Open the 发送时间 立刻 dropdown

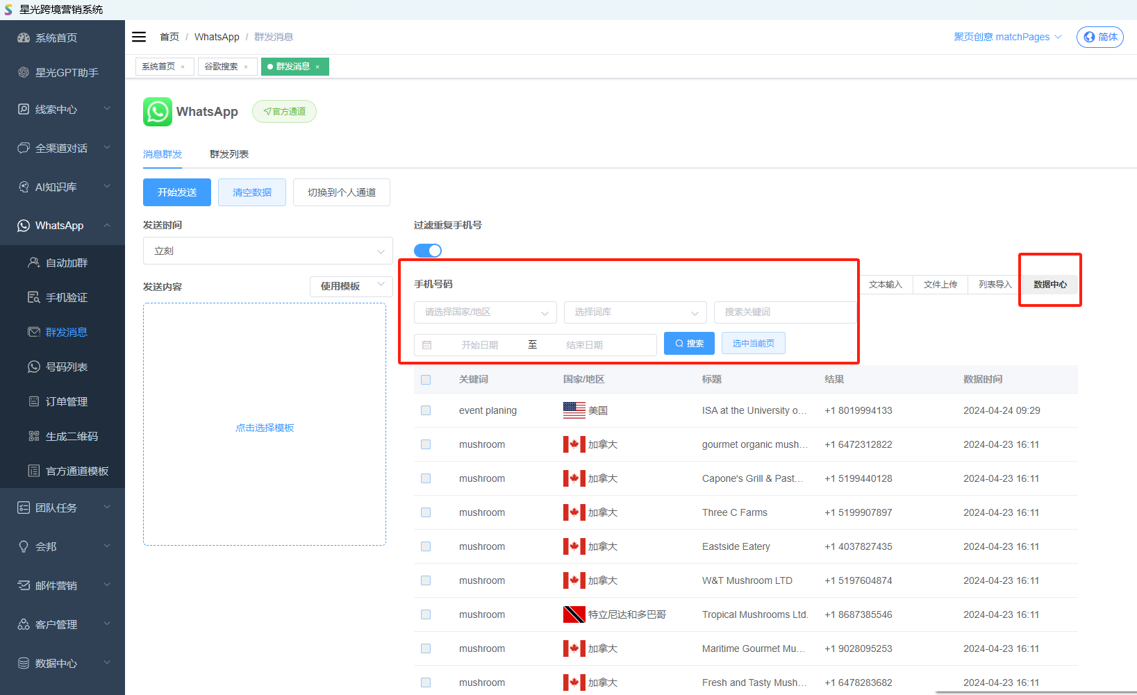coord(268,251)
